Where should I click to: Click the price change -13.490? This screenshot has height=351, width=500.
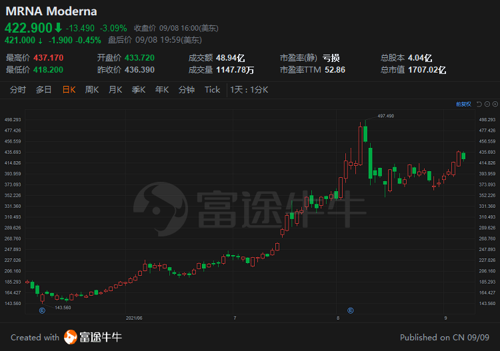click(x=80, y=29)
